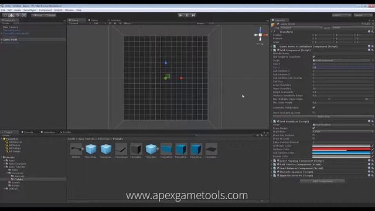Open the gear menu of Grid Visualizer

(373, 121)
